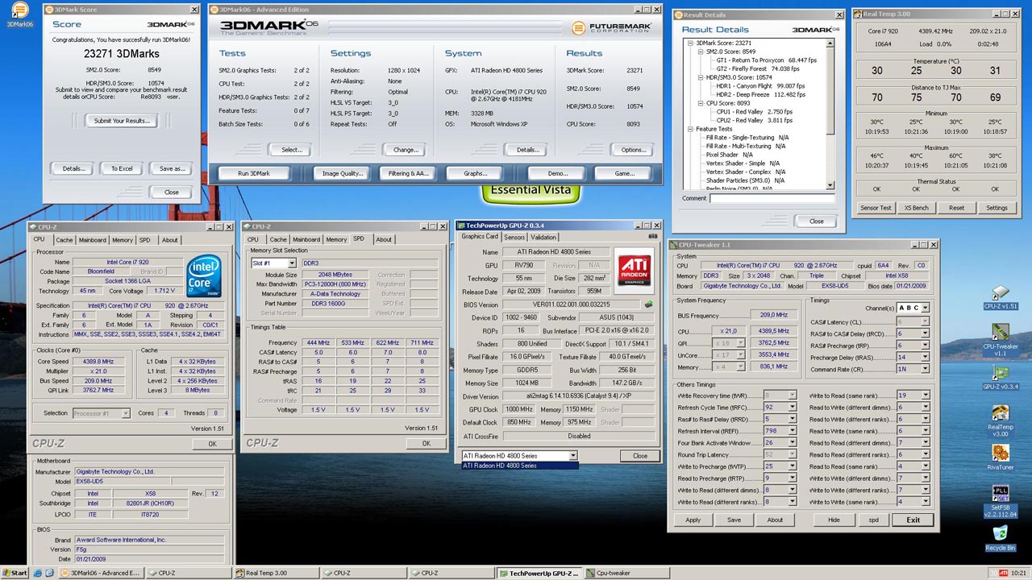Click the Save as button in Score window
1032x580 pixels.
[x=172, y=168]
